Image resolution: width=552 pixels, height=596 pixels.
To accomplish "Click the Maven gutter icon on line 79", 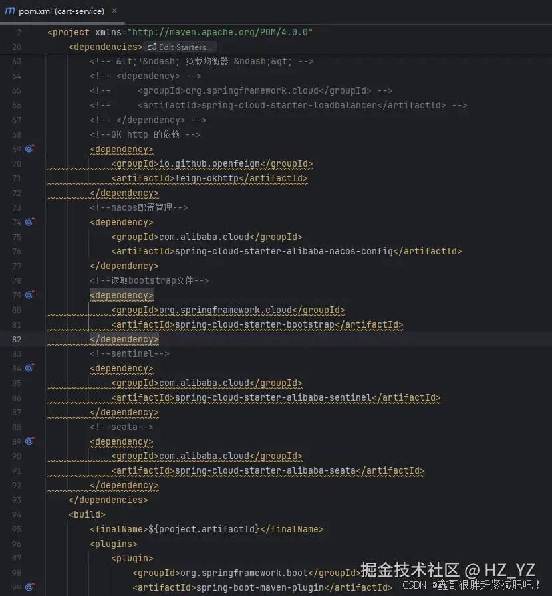I will tap(30, 295).
